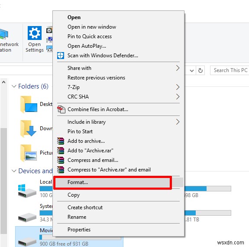The image size is (249, 247).
Task: Click the WinRAR icon beside Add to "Archive.rar"
Action: pyautogui.click(x=61, y=151)
